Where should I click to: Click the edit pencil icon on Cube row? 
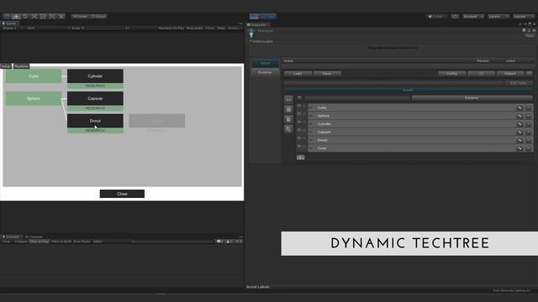pyautogui.click(x=520, y=108)
